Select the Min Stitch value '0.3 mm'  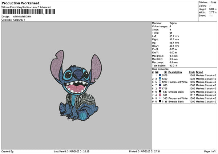click(x=174, y=59)
